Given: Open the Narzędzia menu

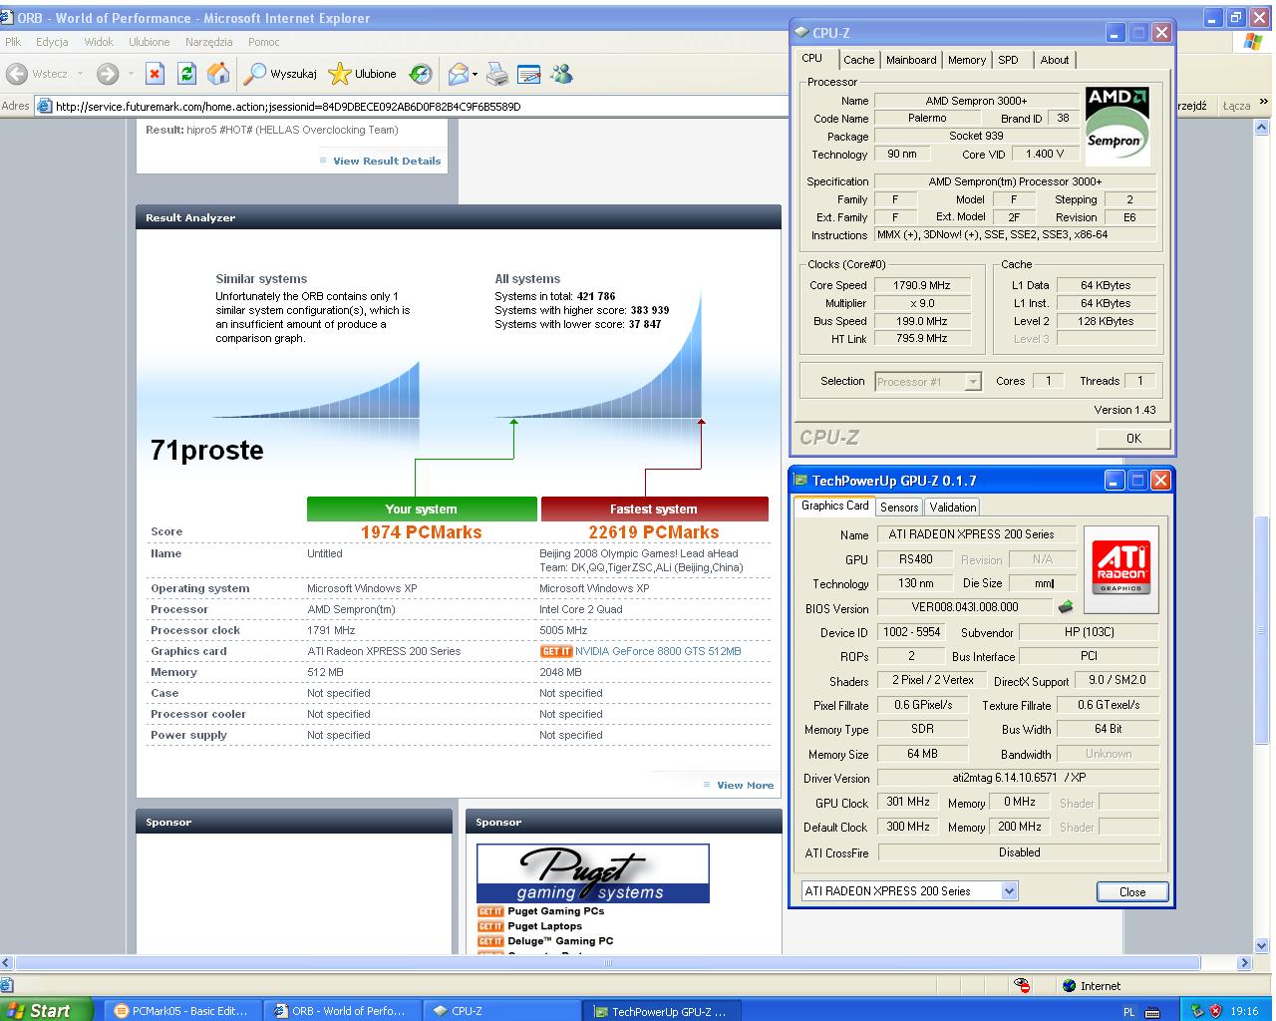Looking at the screenshot, I should (208, 42).
